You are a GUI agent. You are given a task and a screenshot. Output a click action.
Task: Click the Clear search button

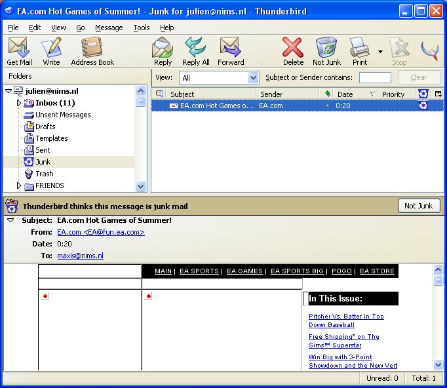(419, 77)
